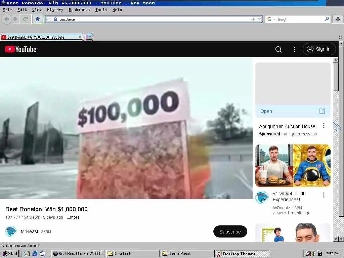Switch to Beat Ronaldo browser taskbar button
The height and width of the screenshot is (258, 344).
(78, 254)
